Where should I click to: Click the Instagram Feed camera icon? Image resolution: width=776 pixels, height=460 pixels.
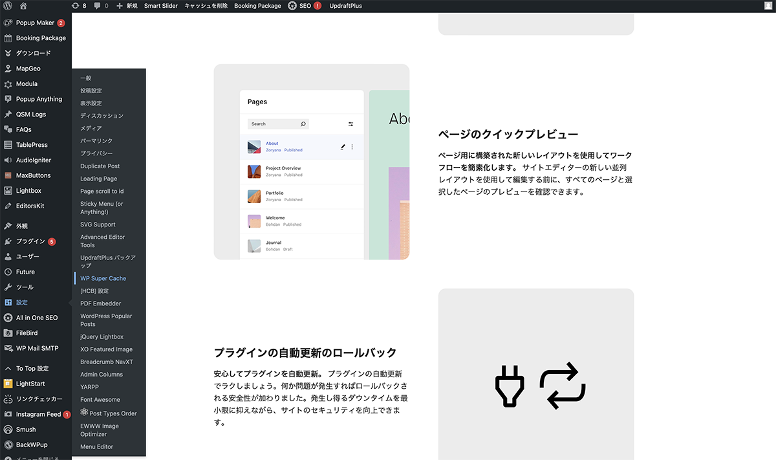[x=8, y=414]
